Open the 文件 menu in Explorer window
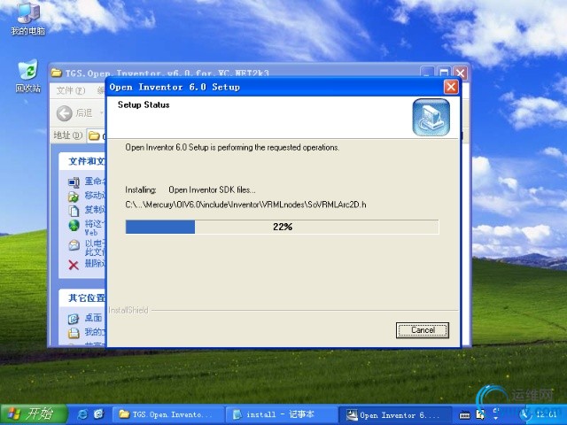Image resolution: width=567 pixels, height=425 pixels. click(x=71, y=90)
